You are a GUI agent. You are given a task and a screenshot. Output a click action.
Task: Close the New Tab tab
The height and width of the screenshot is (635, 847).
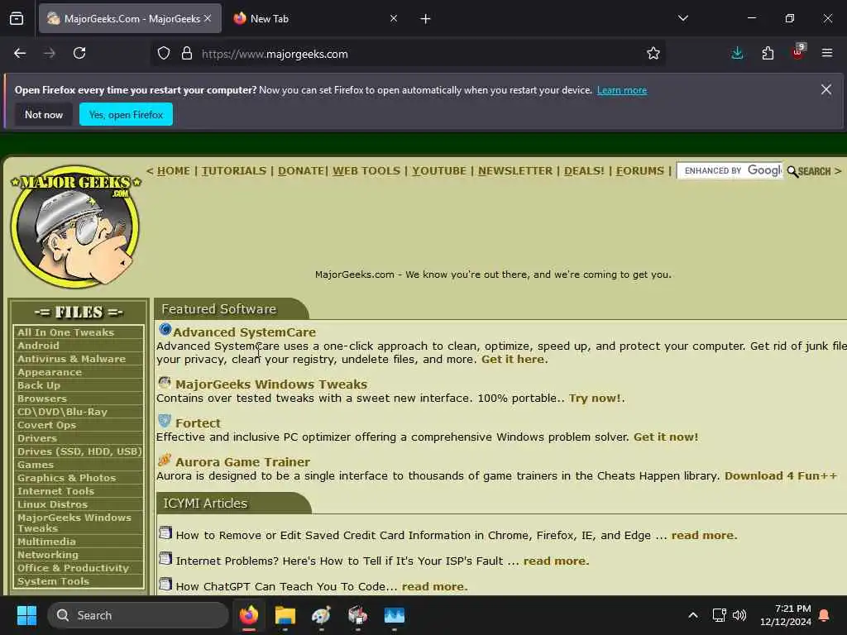click(393, 18)
